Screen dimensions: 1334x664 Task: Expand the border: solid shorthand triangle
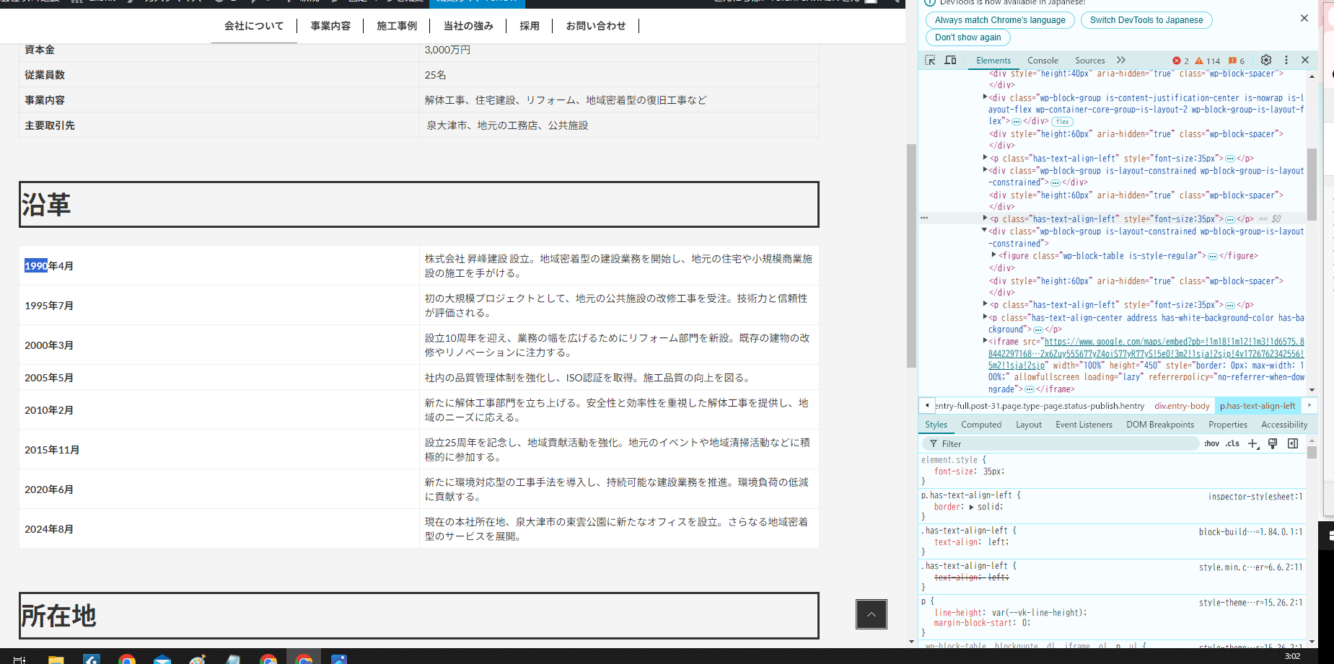coord(972,508)
